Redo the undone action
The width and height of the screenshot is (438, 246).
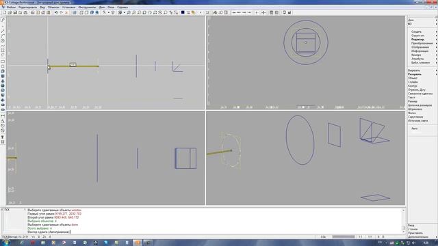point(61,12)
